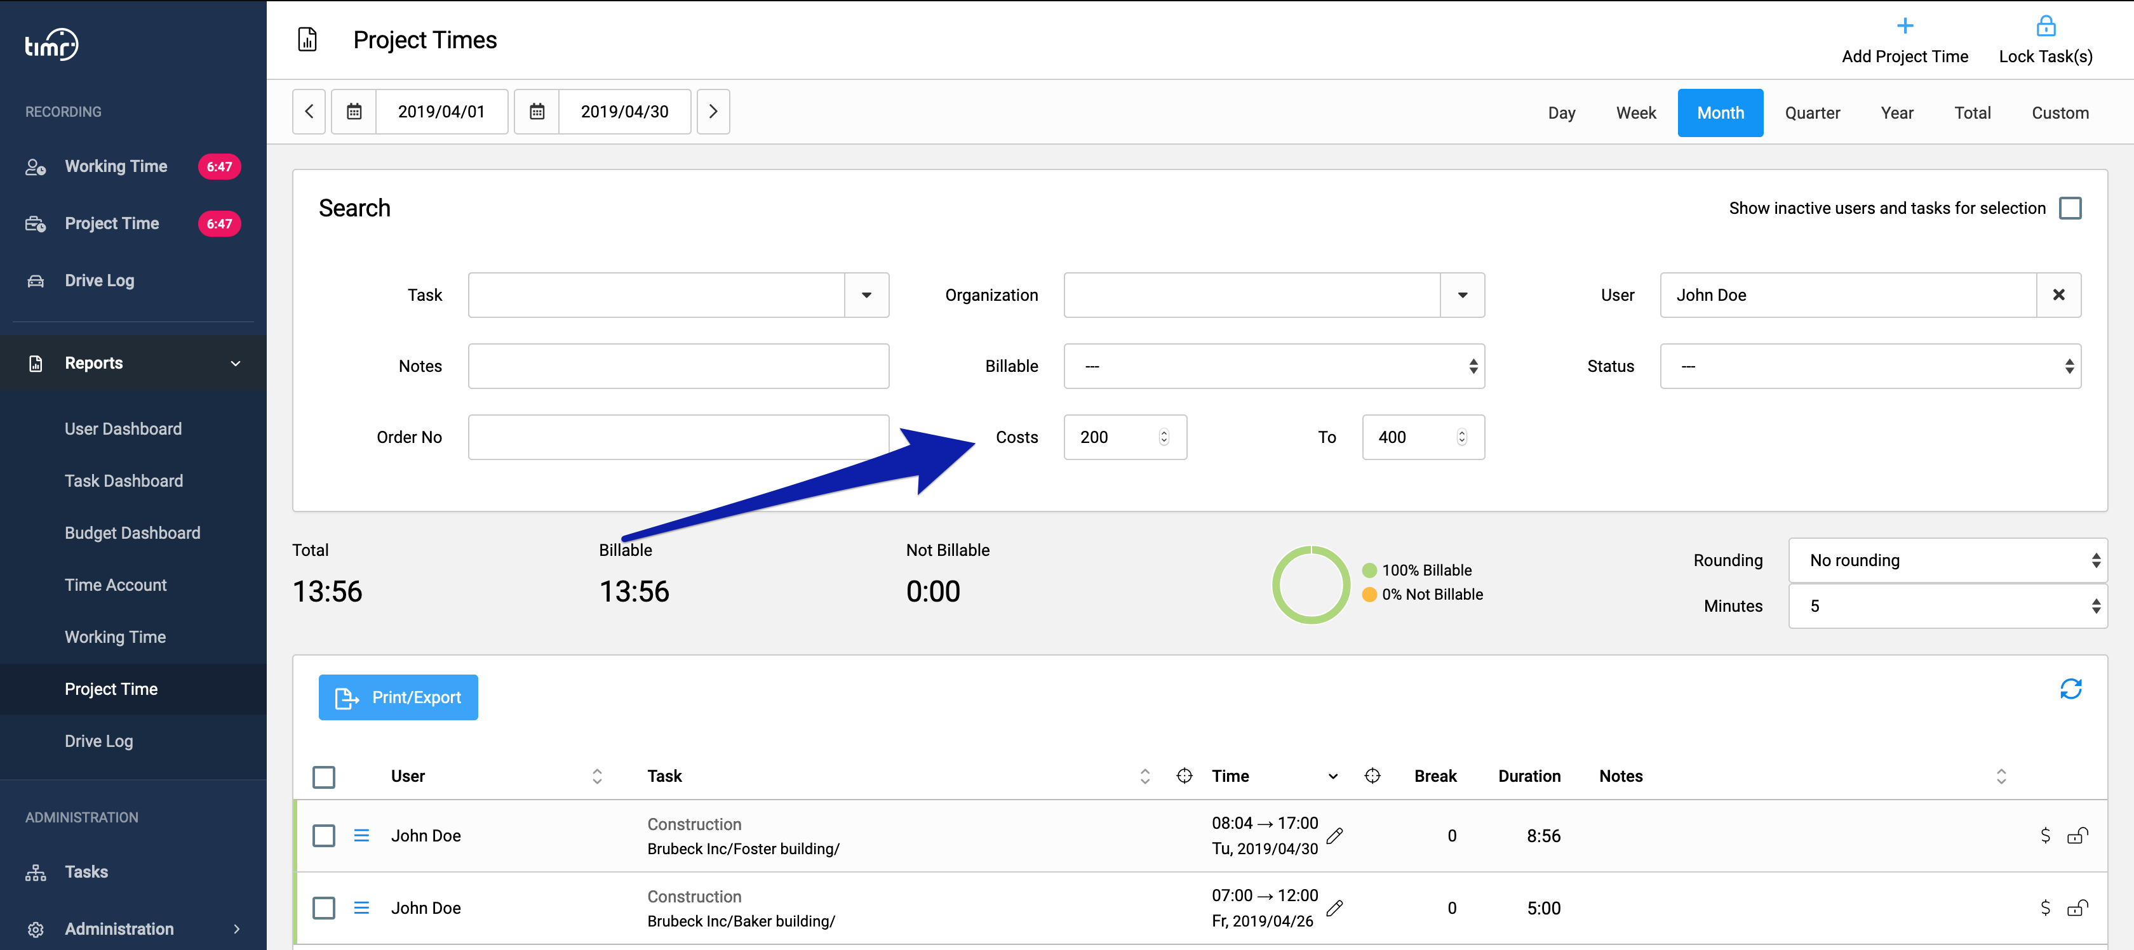Switch to the Week view
The image size is (2134, 950).
pyautogui.click(x=1636, y=114)
